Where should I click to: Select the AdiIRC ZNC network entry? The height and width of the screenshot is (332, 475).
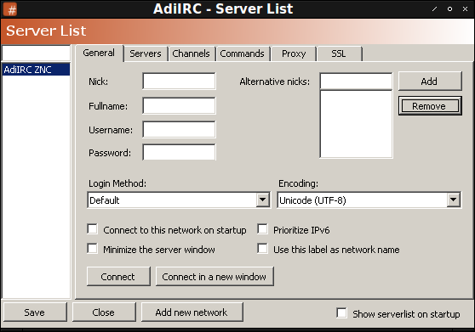36,70
